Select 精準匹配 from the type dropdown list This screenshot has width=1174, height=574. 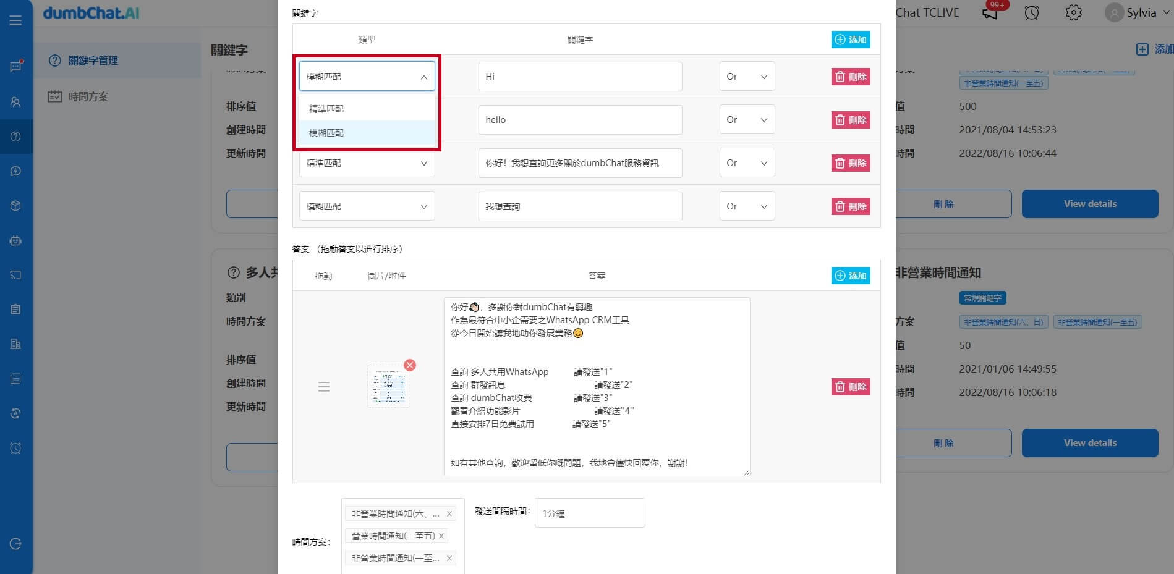pyautogui.click(x=367, y=109)
